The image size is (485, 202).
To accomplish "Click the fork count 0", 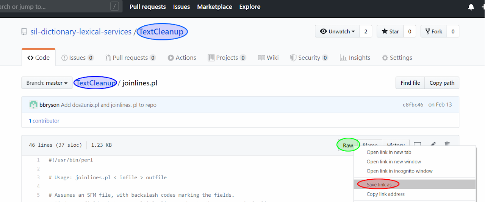I will (x=453, y=31).
